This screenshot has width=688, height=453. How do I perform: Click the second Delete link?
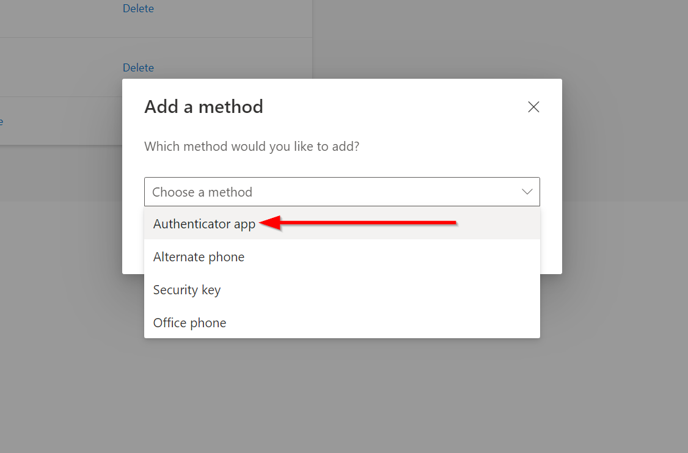138,68
